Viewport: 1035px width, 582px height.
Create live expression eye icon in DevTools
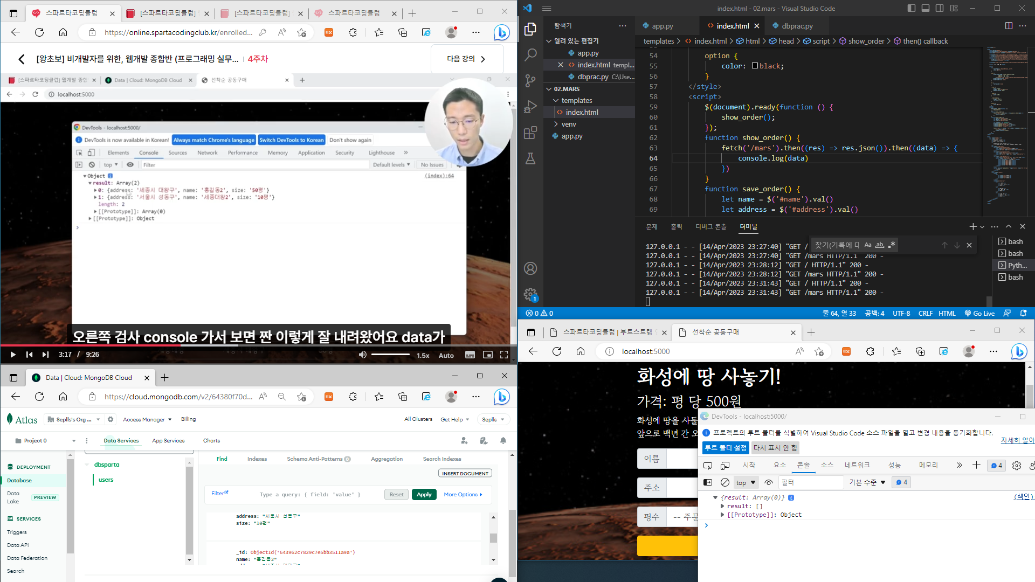pos(769,482)
